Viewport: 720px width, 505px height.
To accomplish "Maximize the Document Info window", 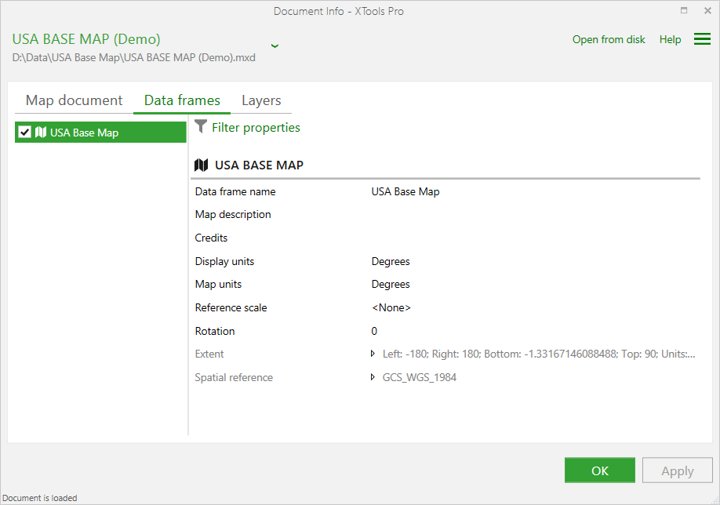I will (684, 10).
